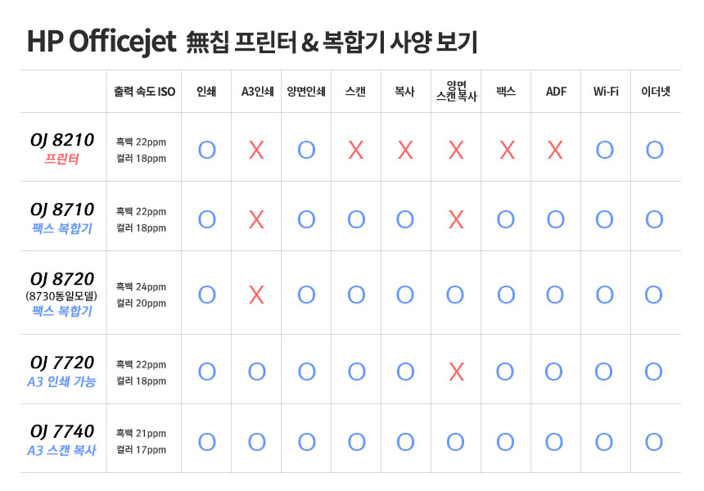Click the red X for OJ 8210 A3인쇄
This screenshot has height=491, width=704.
pos(256,150)
